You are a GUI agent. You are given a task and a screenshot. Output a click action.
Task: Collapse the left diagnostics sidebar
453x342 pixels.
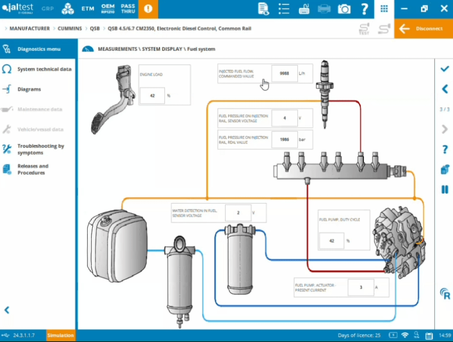click(7, 310)
